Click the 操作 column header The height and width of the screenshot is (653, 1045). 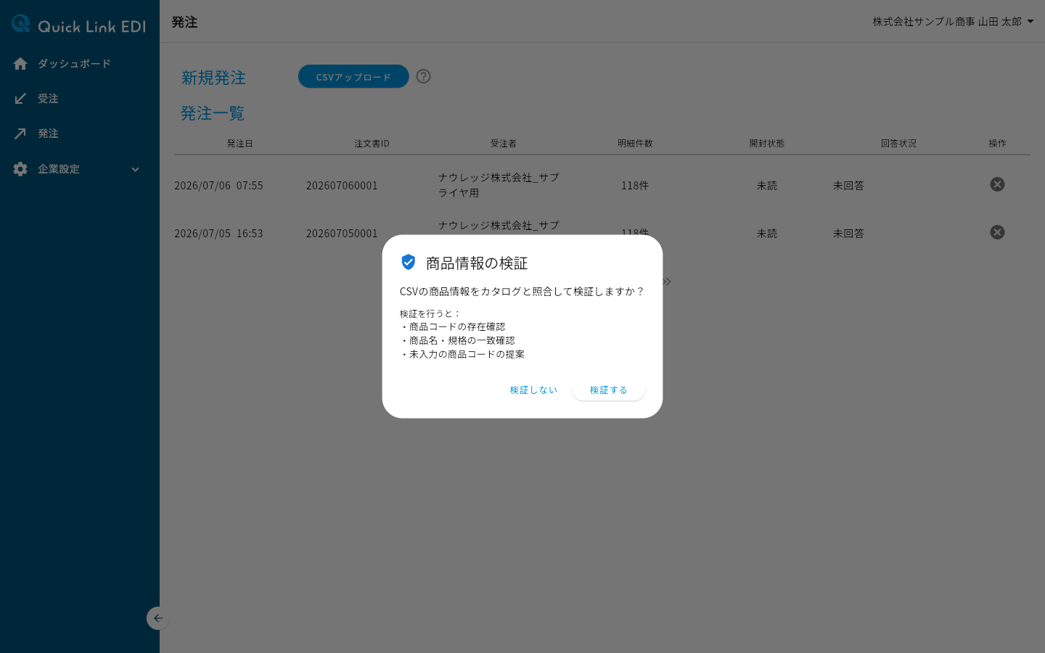[997, 144]
